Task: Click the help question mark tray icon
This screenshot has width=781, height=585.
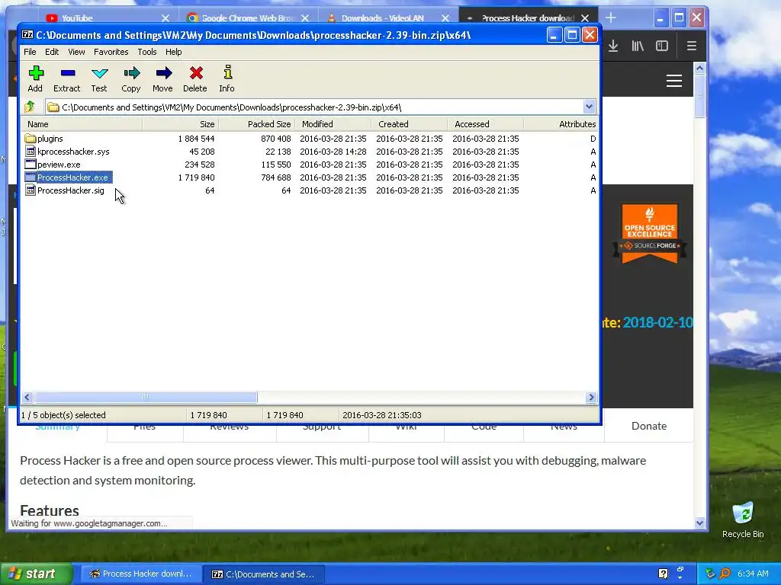Action: tap(663, 574)
